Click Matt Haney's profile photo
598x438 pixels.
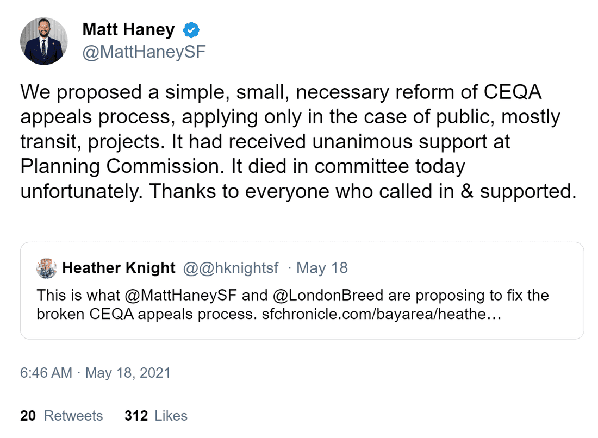click(x=44, y=41)
